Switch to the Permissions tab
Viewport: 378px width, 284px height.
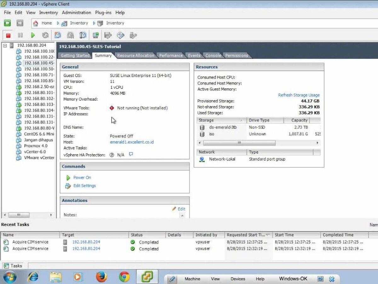(237, 56)
